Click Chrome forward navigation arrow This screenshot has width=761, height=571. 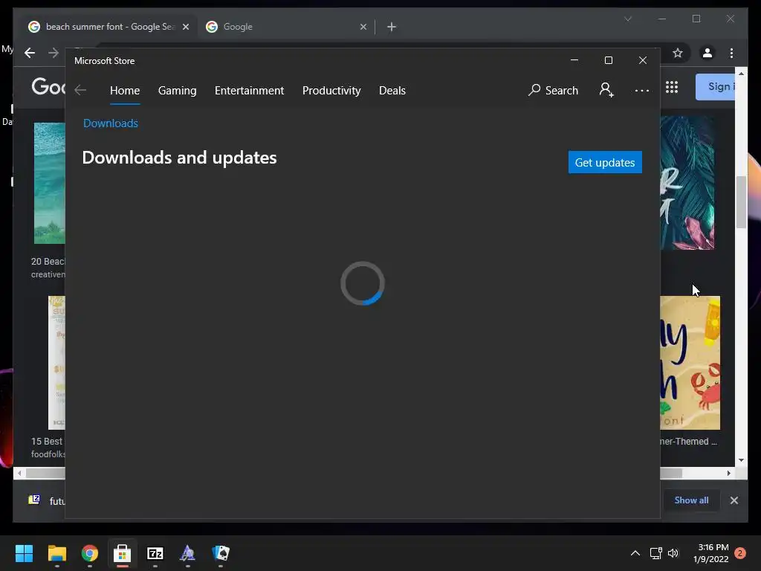(x=54, y=53)
